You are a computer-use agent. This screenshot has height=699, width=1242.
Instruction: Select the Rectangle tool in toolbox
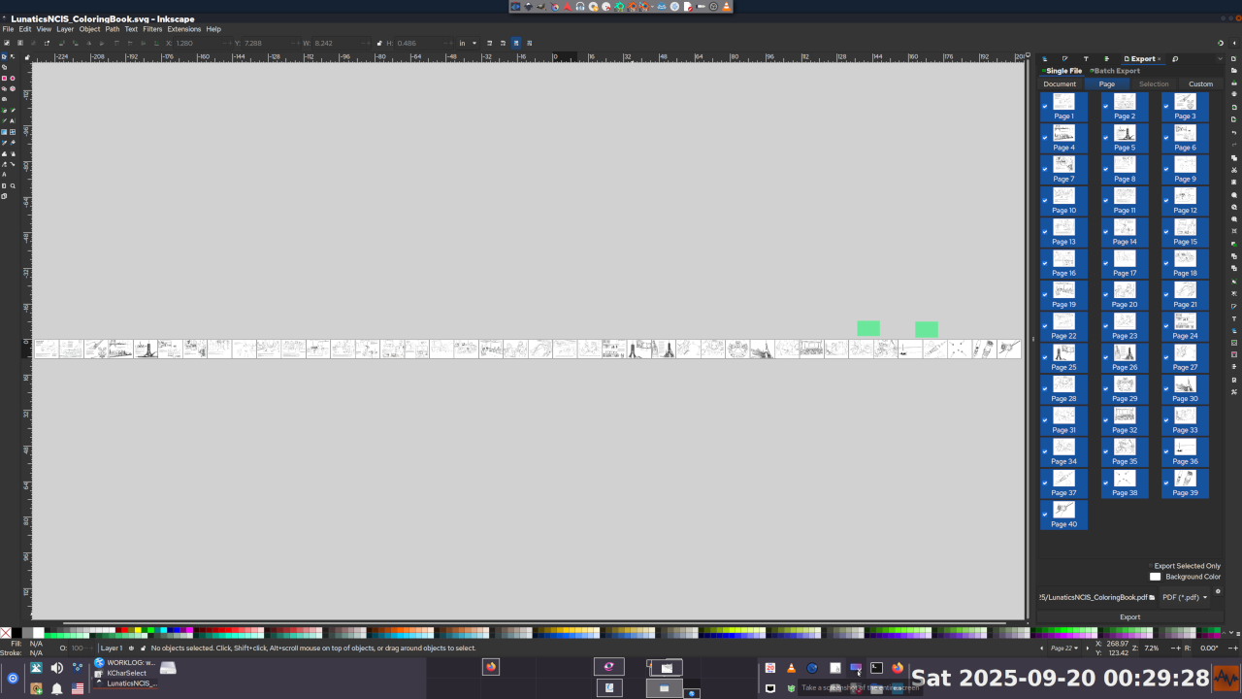tap(4, 79)
